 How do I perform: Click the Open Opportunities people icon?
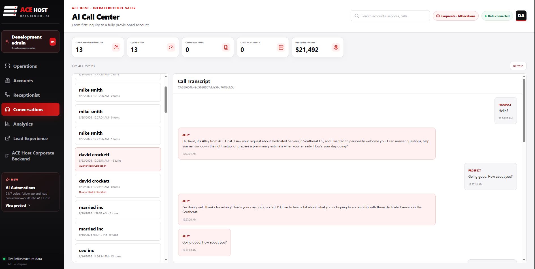tap(116, 47)
